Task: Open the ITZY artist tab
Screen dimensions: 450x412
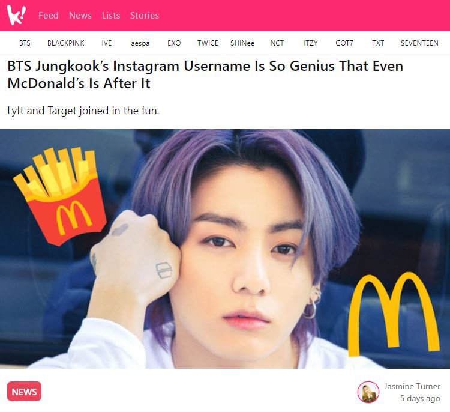Action: pos(311,43)
